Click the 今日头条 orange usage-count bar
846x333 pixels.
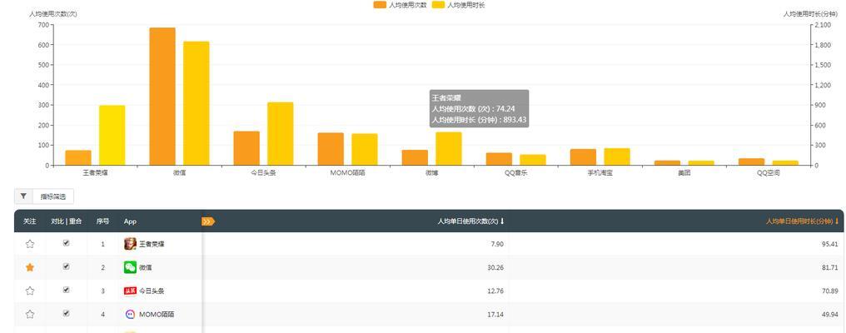pos(246,148)
